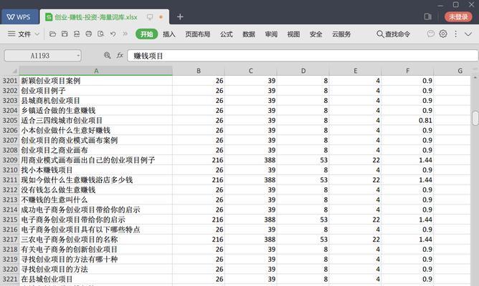Expand more quick-access tools chevron
Image resolution: width=479 pixels, height=286 pixels.
pos(125,34)
